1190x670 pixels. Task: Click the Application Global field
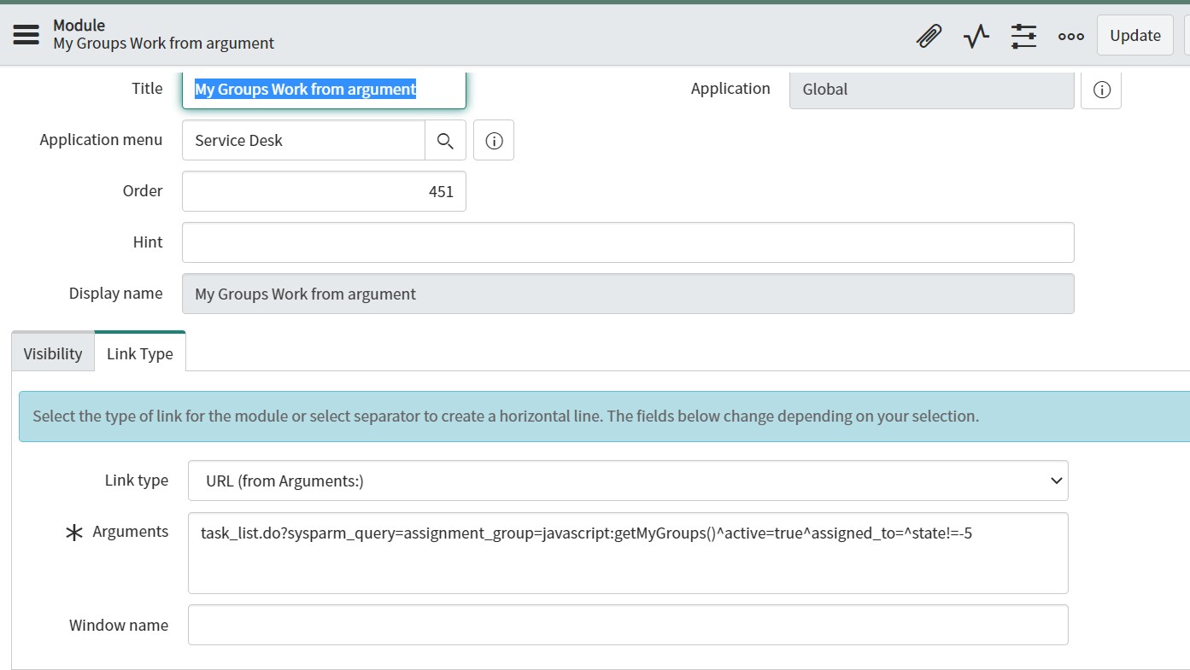[x=932, y=89]
